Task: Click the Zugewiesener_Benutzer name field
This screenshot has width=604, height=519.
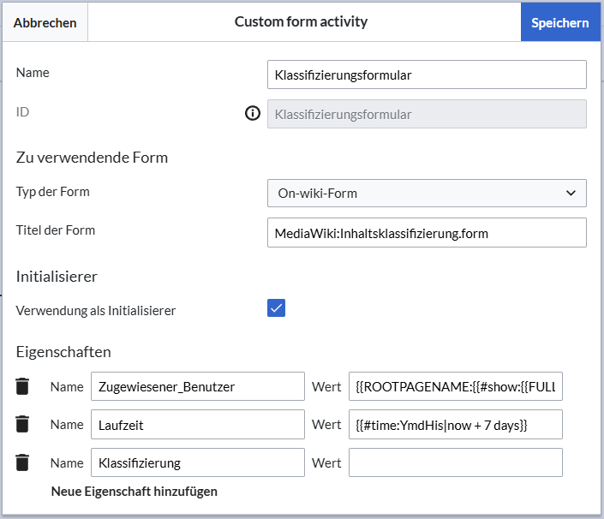Action: [197, 387]
